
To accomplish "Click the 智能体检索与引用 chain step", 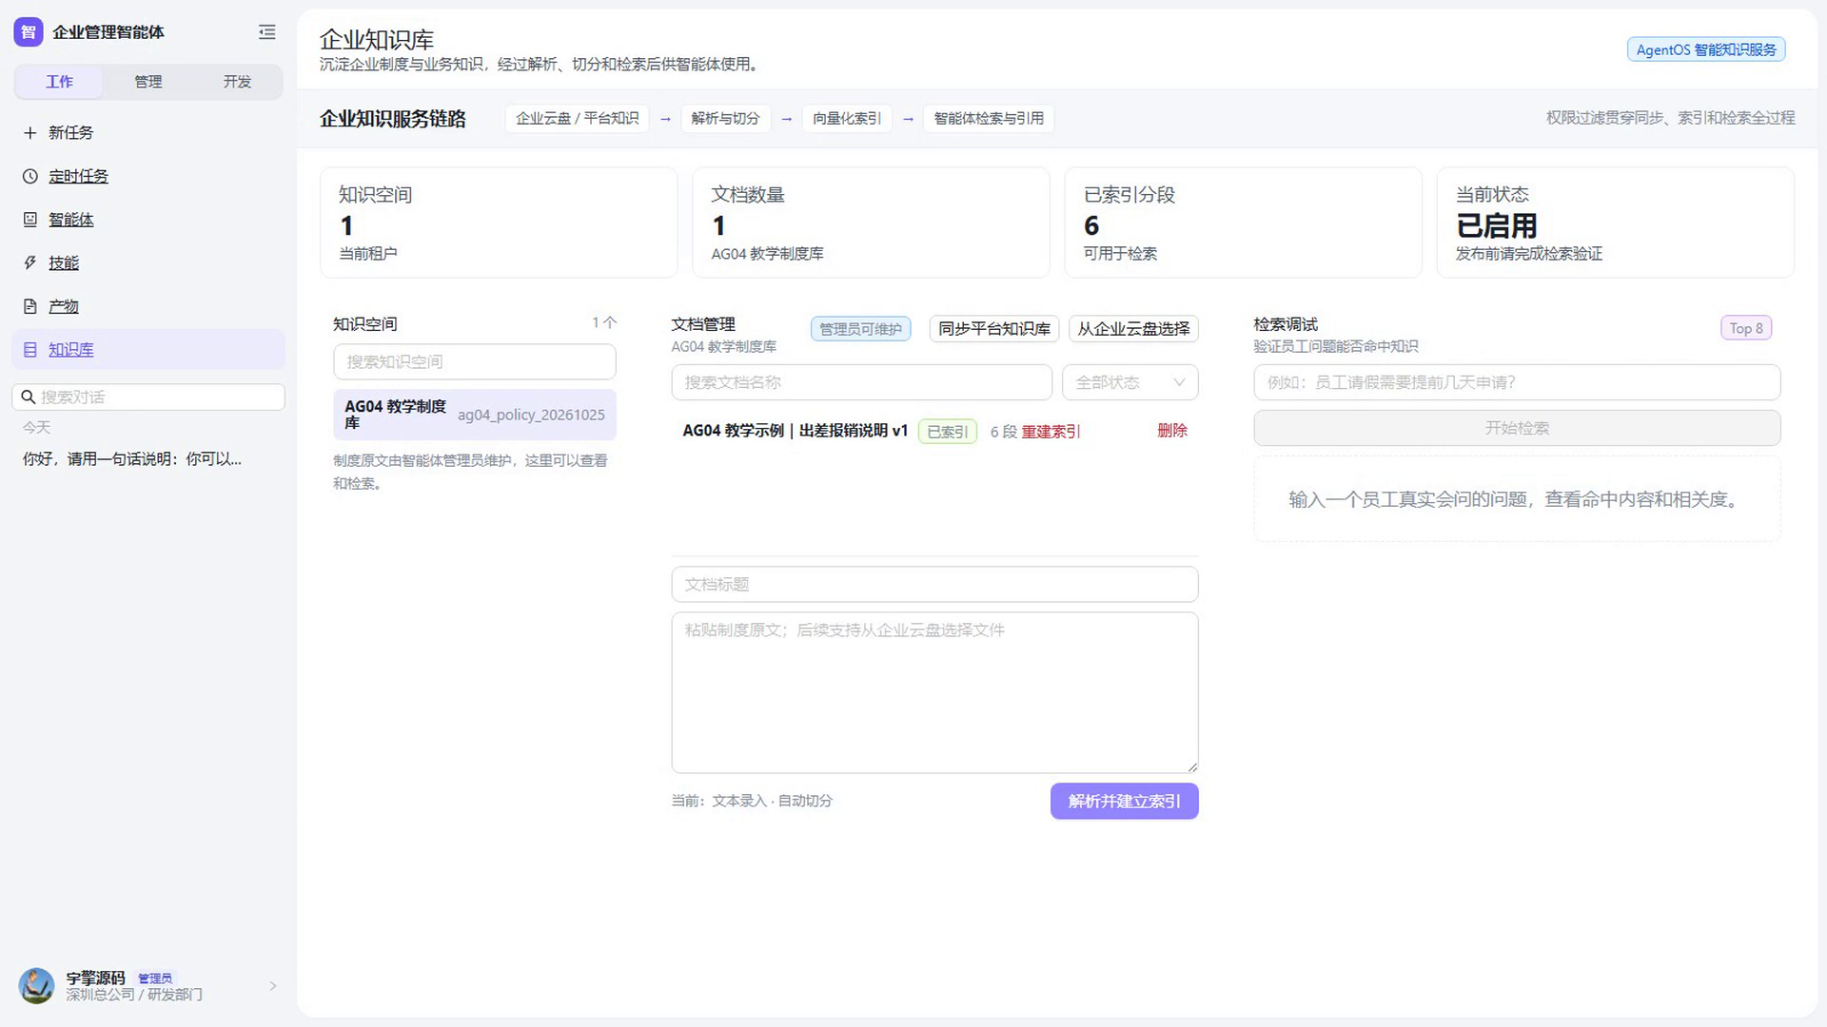I will tap(989, 119).
